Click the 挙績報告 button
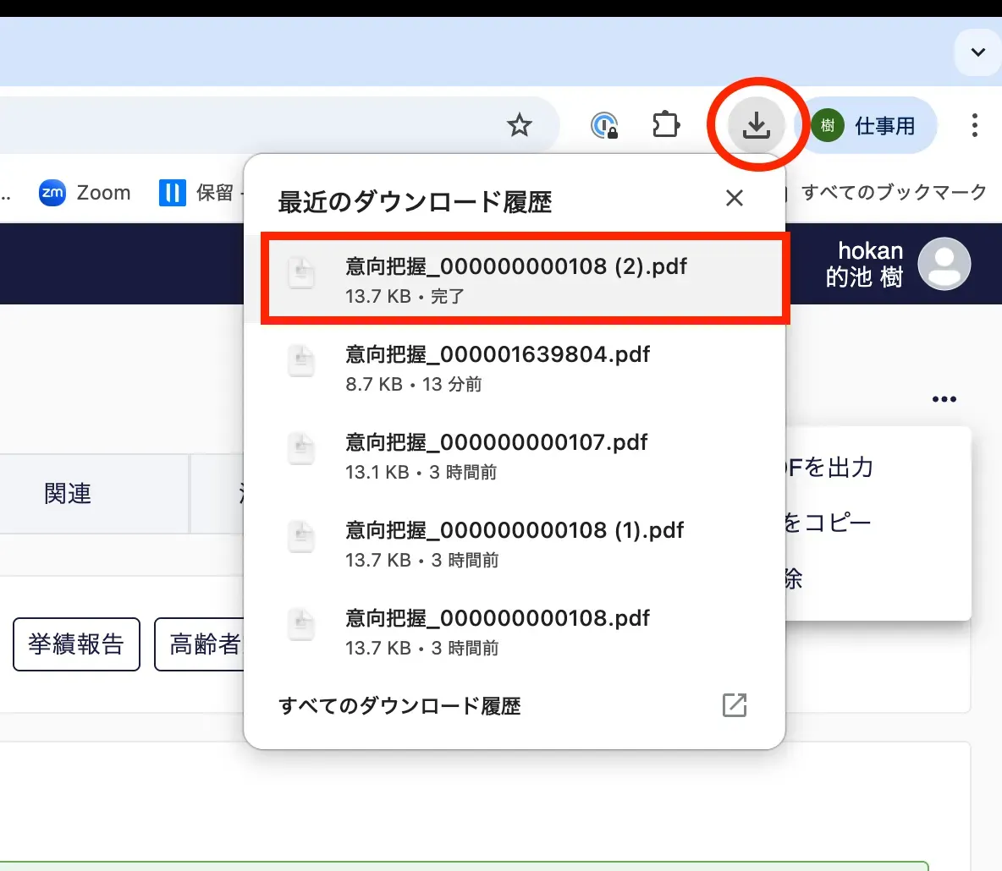Viewport: 1002px width, 871px height. click(x=76, y=644)
